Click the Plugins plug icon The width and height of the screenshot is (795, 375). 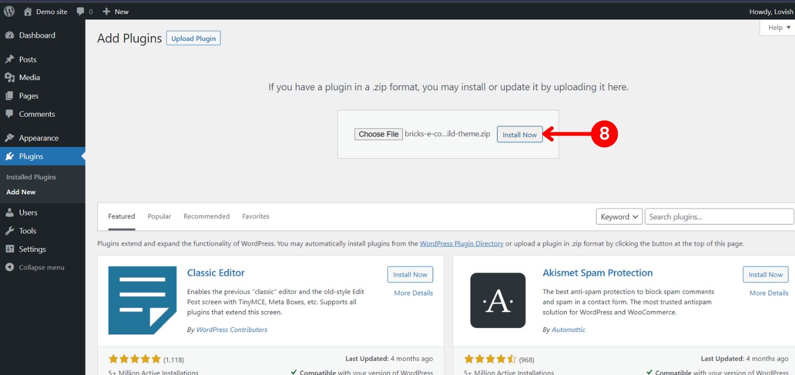pos(9,157)
